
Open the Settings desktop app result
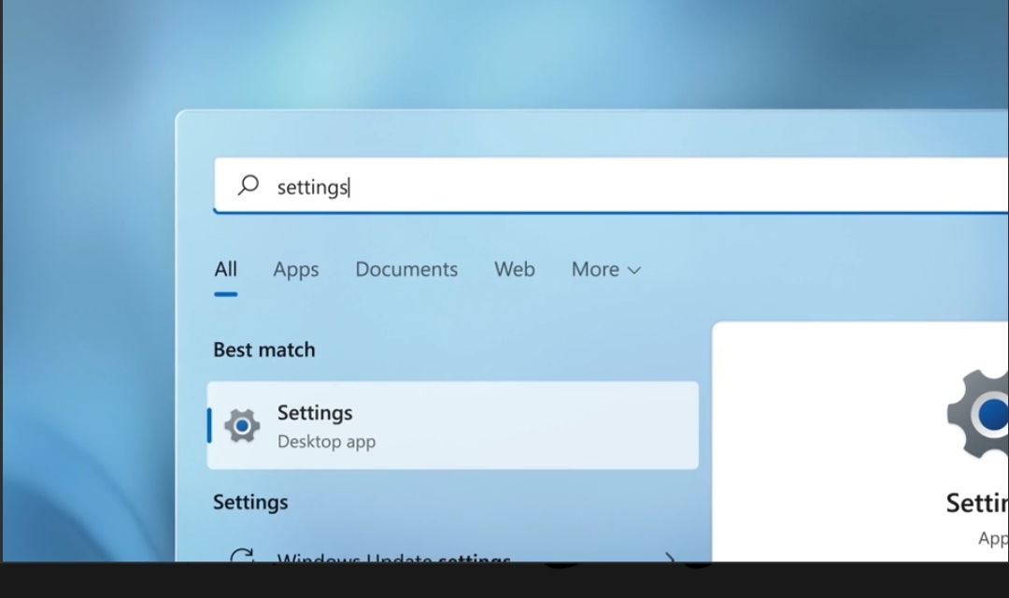point(453,425)
